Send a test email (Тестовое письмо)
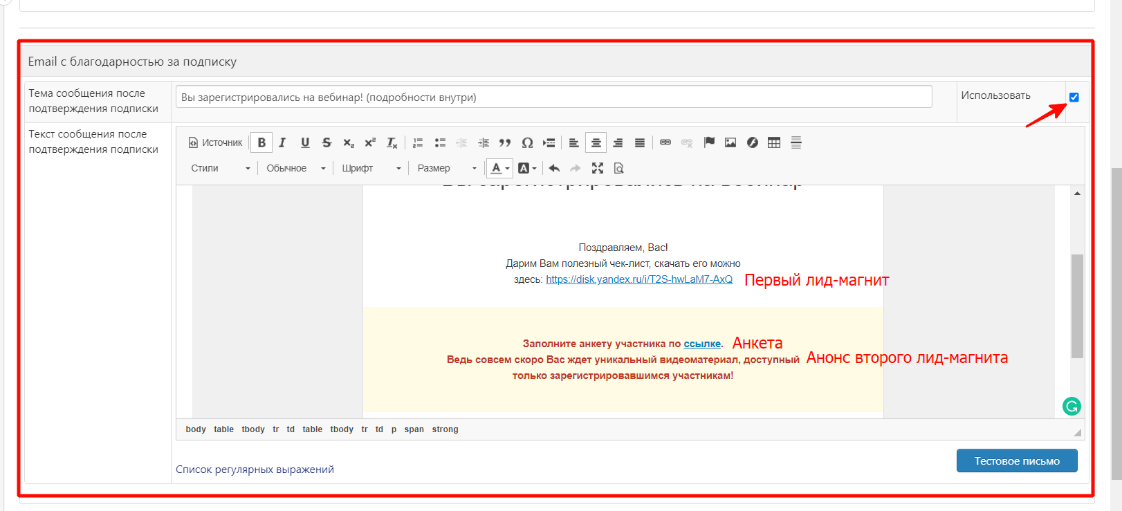The width and height of the screenshot is (1122, 511). 1017,461
